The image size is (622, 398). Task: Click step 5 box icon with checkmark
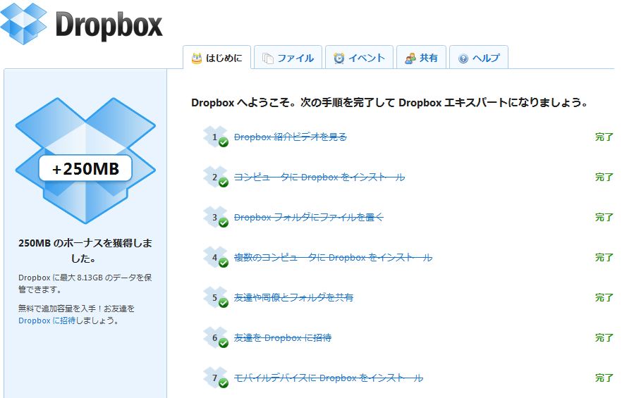(x=216, y=297)
